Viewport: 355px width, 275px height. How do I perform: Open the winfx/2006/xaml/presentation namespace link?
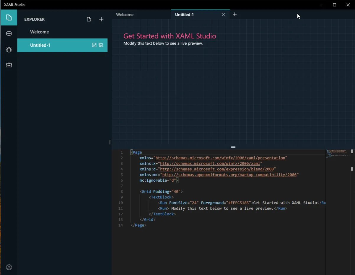tap(220, 158)
